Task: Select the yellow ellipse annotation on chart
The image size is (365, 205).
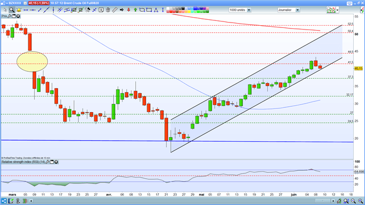Action: pos(32,61)
